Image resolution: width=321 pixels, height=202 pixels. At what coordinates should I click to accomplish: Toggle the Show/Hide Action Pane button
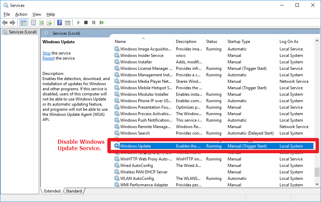coord(68,23)
